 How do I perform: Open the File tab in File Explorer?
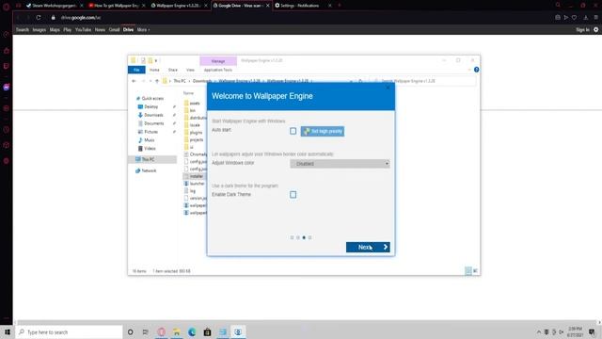pos(136,70)
